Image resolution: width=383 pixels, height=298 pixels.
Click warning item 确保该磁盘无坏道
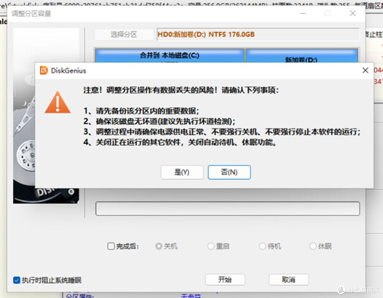click(159, 121)
